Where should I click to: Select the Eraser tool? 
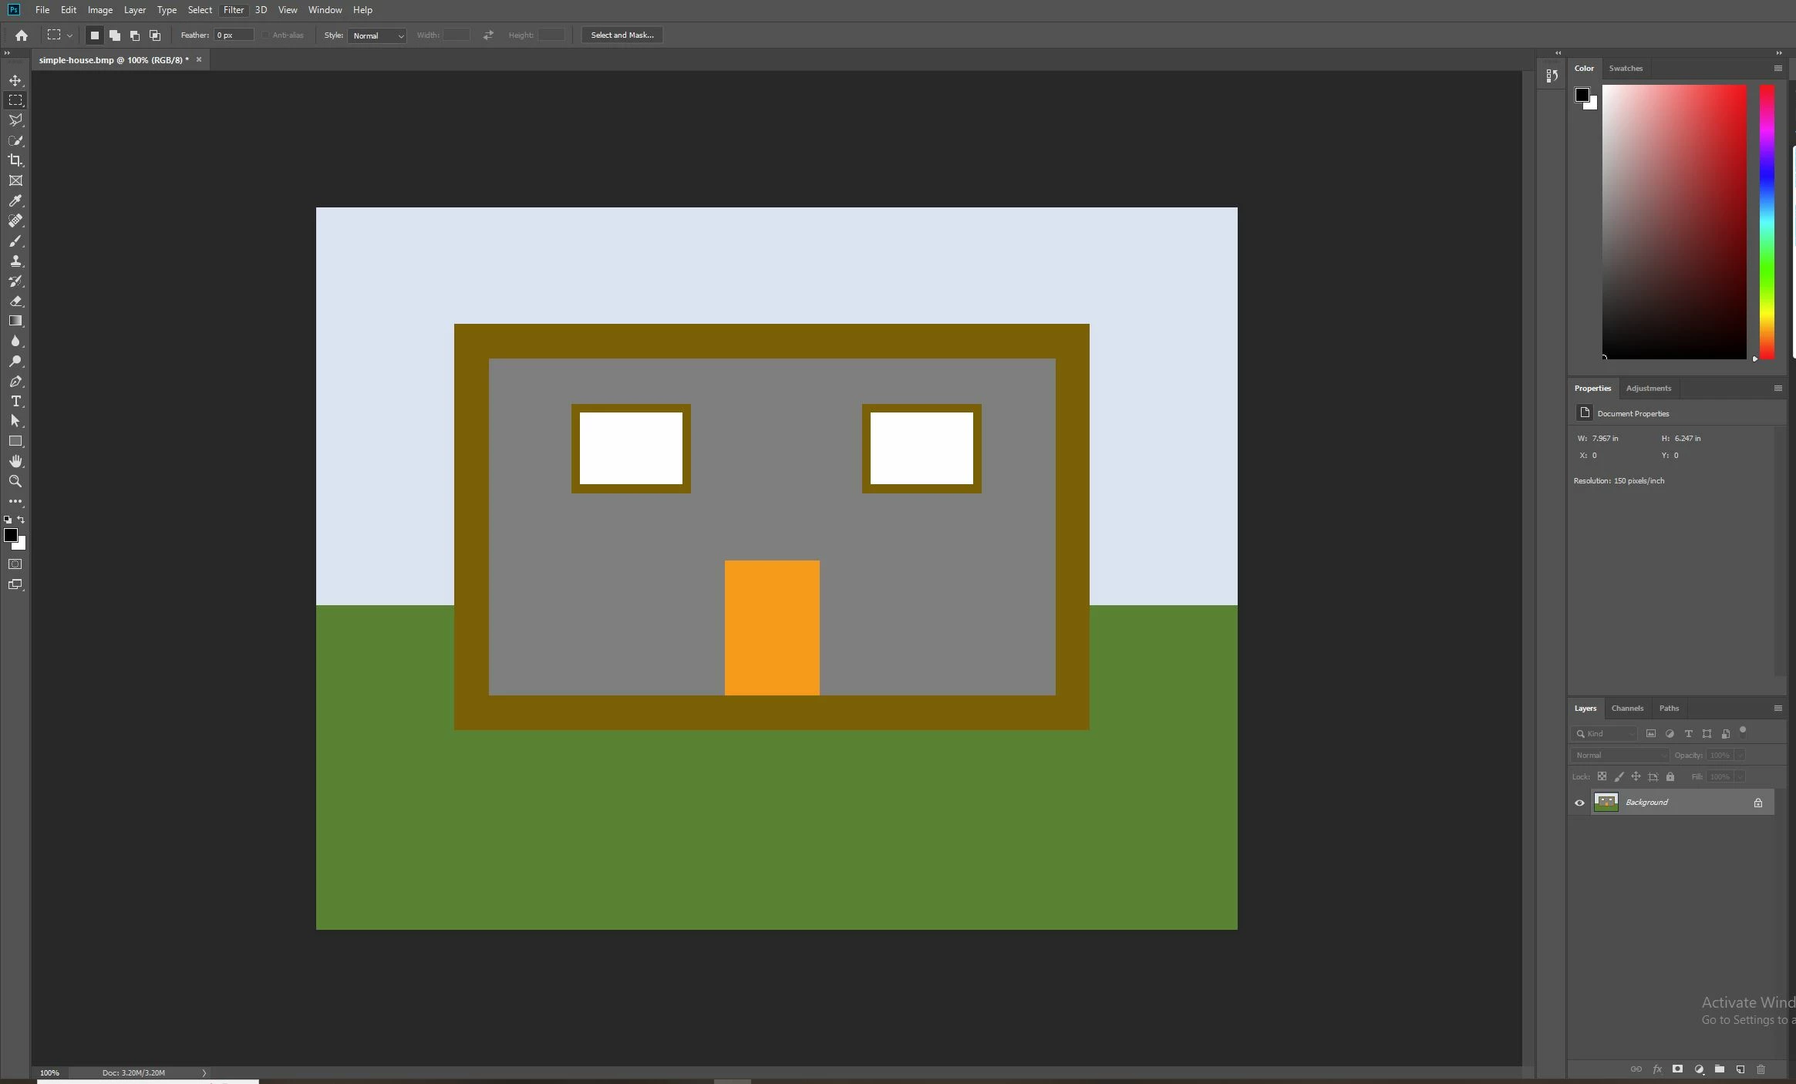click(x=15, y=301)
